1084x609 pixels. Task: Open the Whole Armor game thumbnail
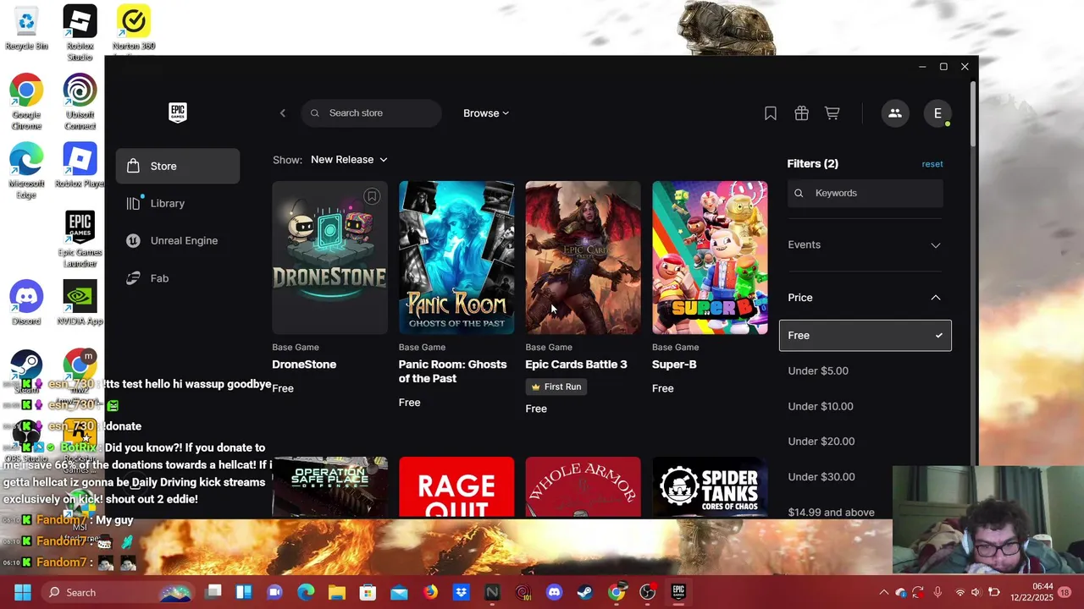[583, 487]
